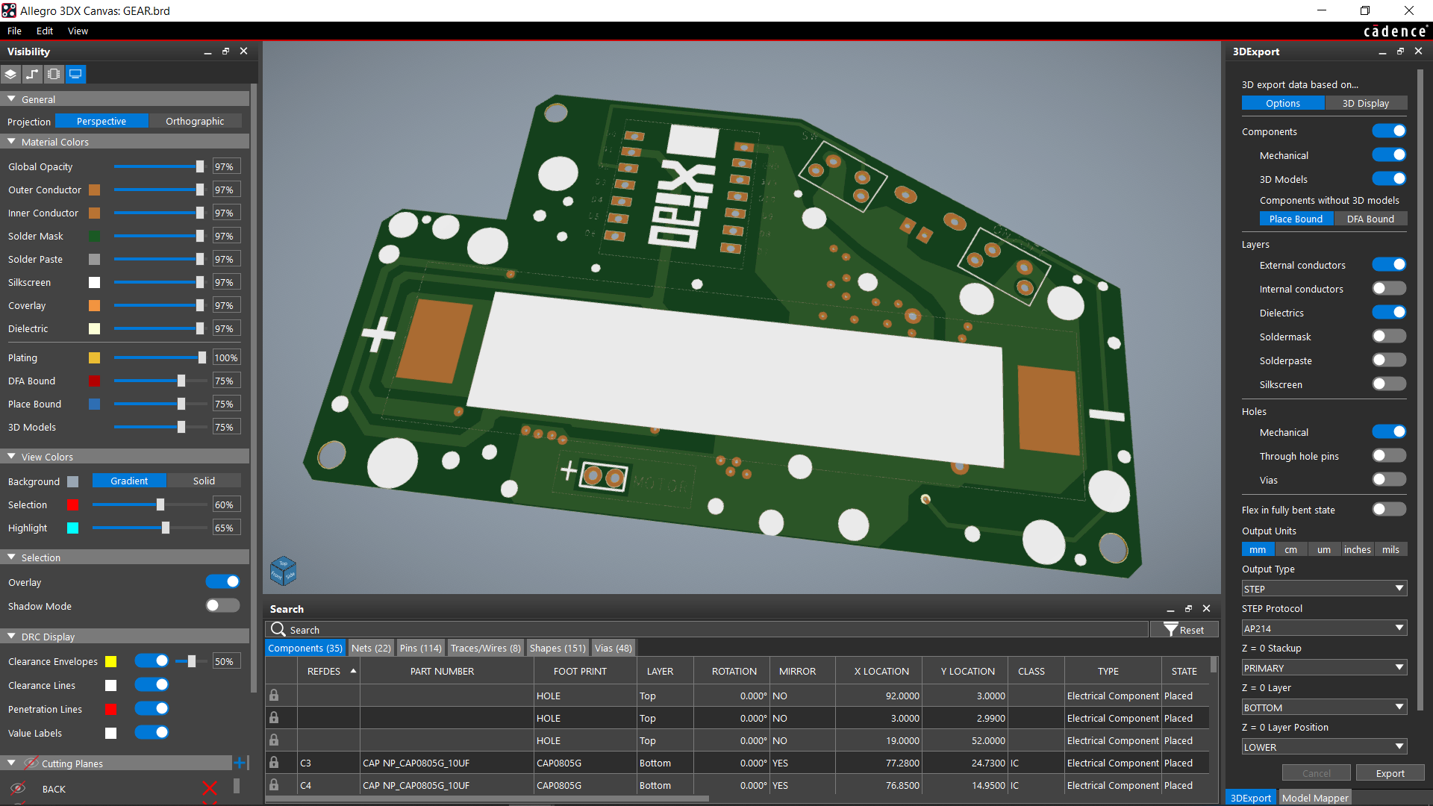Switch to the Vias (48) tab

click(x=614, y=648)
